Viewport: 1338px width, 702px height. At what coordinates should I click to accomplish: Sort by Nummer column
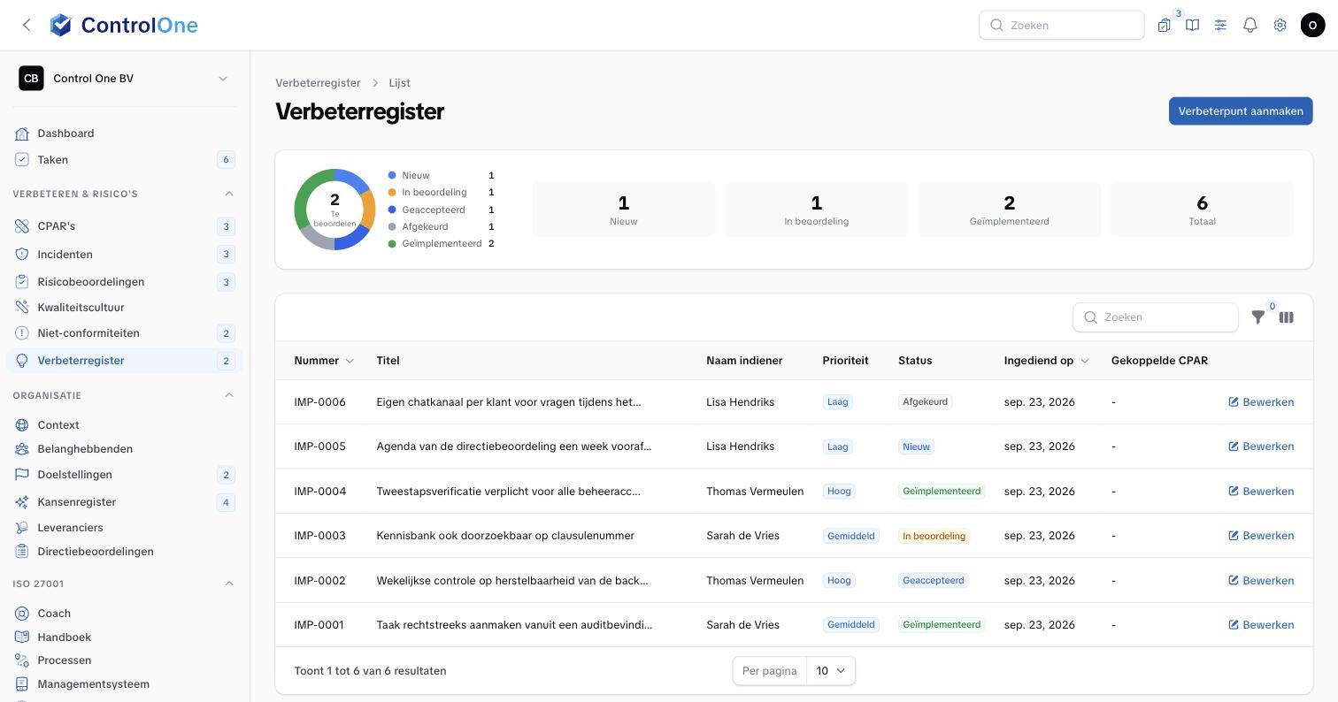click(x=324, y=361)
